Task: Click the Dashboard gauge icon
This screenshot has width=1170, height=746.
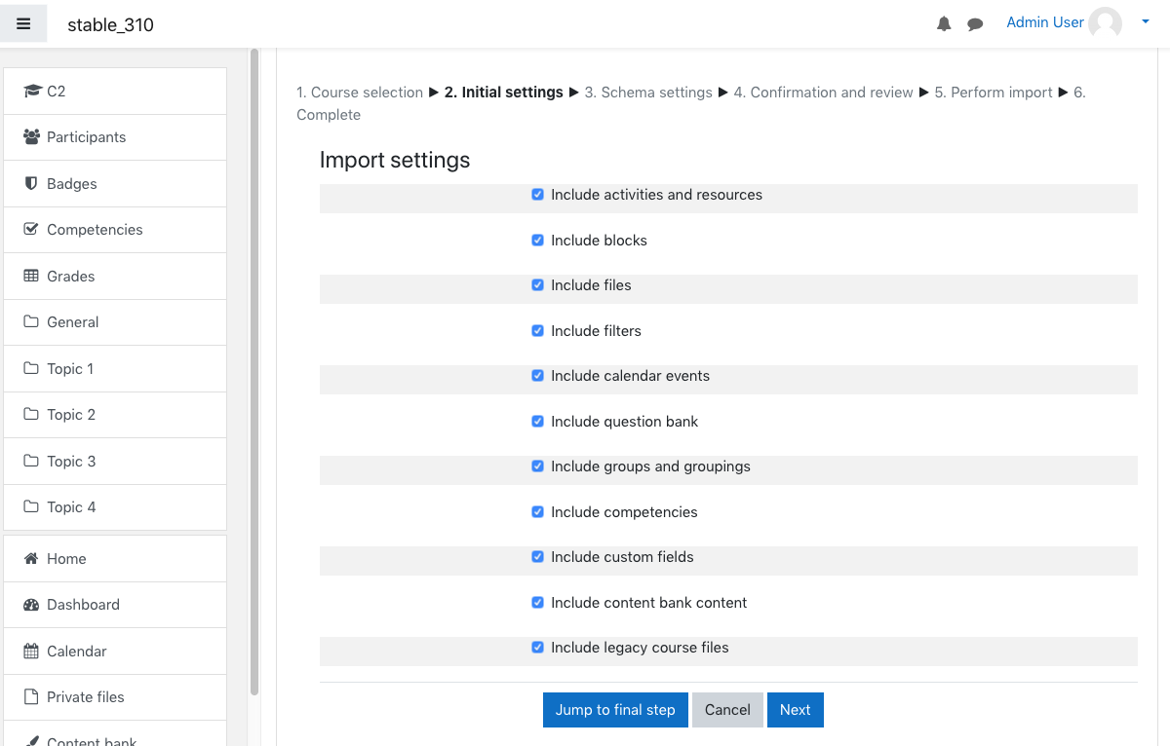Action: point(31,605)
